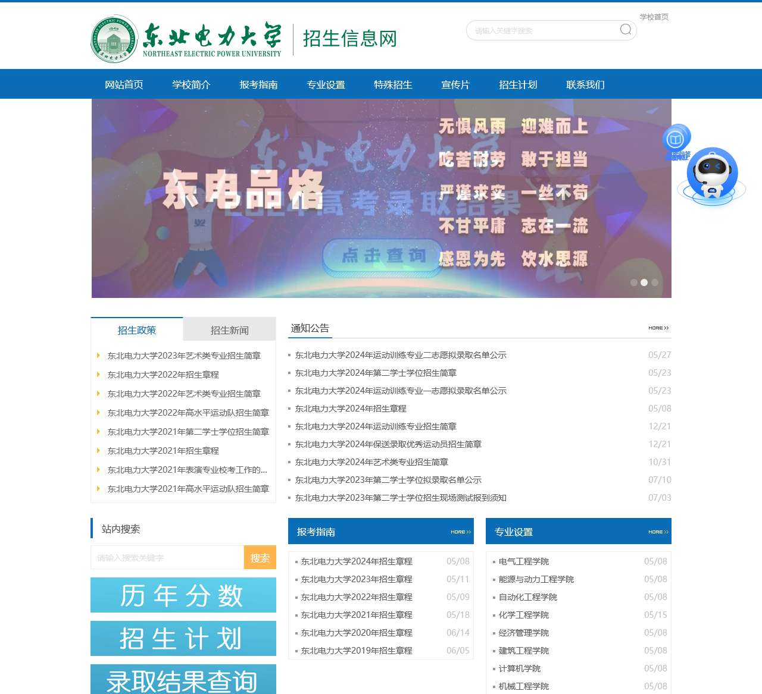Open 网站首页 in the navigation bar
Screen dimensions: 762x694
tap(124, 84)
